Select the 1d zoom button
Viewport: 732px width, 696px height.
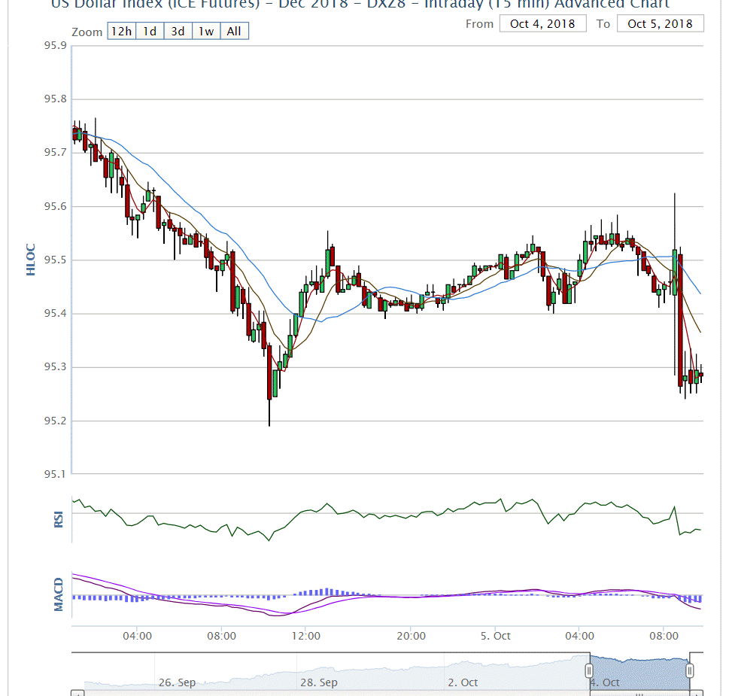150,32
